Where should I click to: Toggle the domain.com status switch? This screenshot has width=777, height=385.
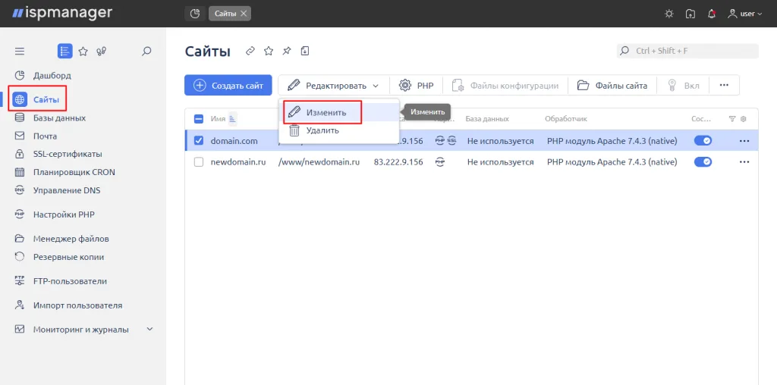tap(703, 140)
